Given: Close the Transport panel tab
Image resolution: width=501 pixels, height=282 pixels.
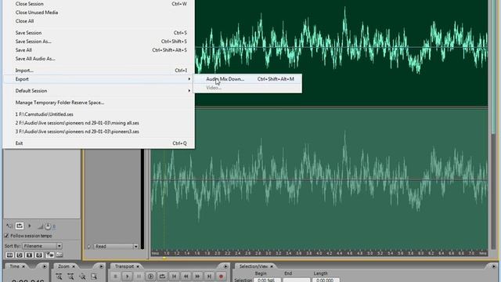Looking at the screenshot, I should tap(138, 266).
